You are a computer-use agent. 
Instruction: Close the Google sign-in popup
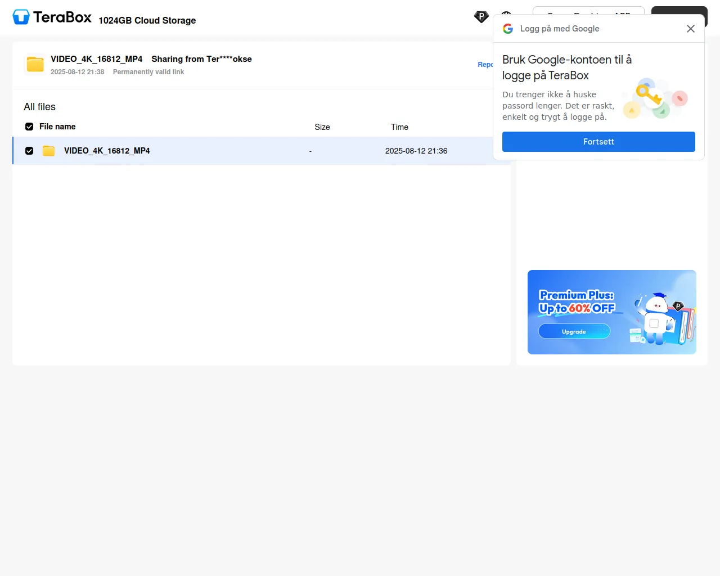click(691, 29)
